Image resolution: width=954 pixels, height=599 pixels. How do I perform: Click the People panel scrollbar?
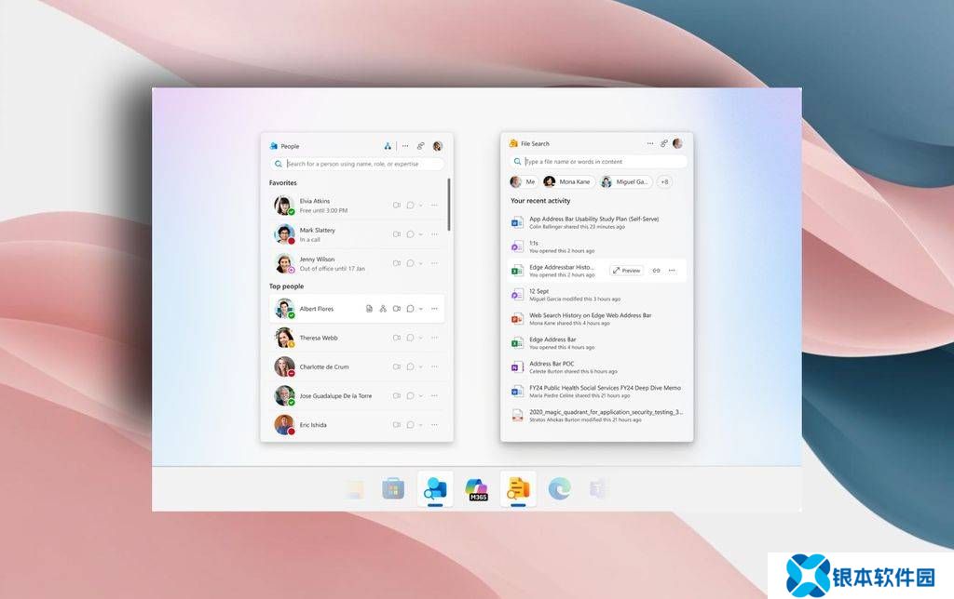[449, 204]
